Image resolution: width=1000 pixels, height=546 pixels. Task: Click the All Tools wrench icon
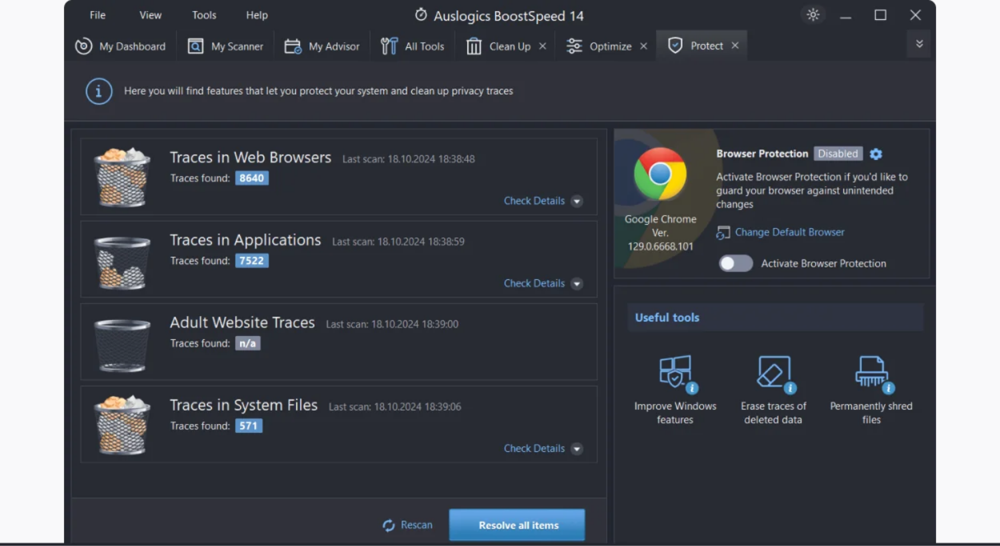388,46
